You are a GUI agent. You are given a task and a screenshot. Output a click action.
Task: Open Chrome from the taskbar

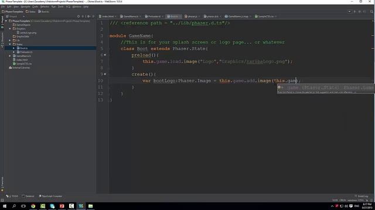tap(33, 206)
